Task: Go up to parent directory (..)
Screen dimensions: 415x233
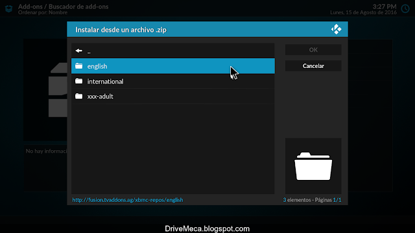Action: pos(173,51)
